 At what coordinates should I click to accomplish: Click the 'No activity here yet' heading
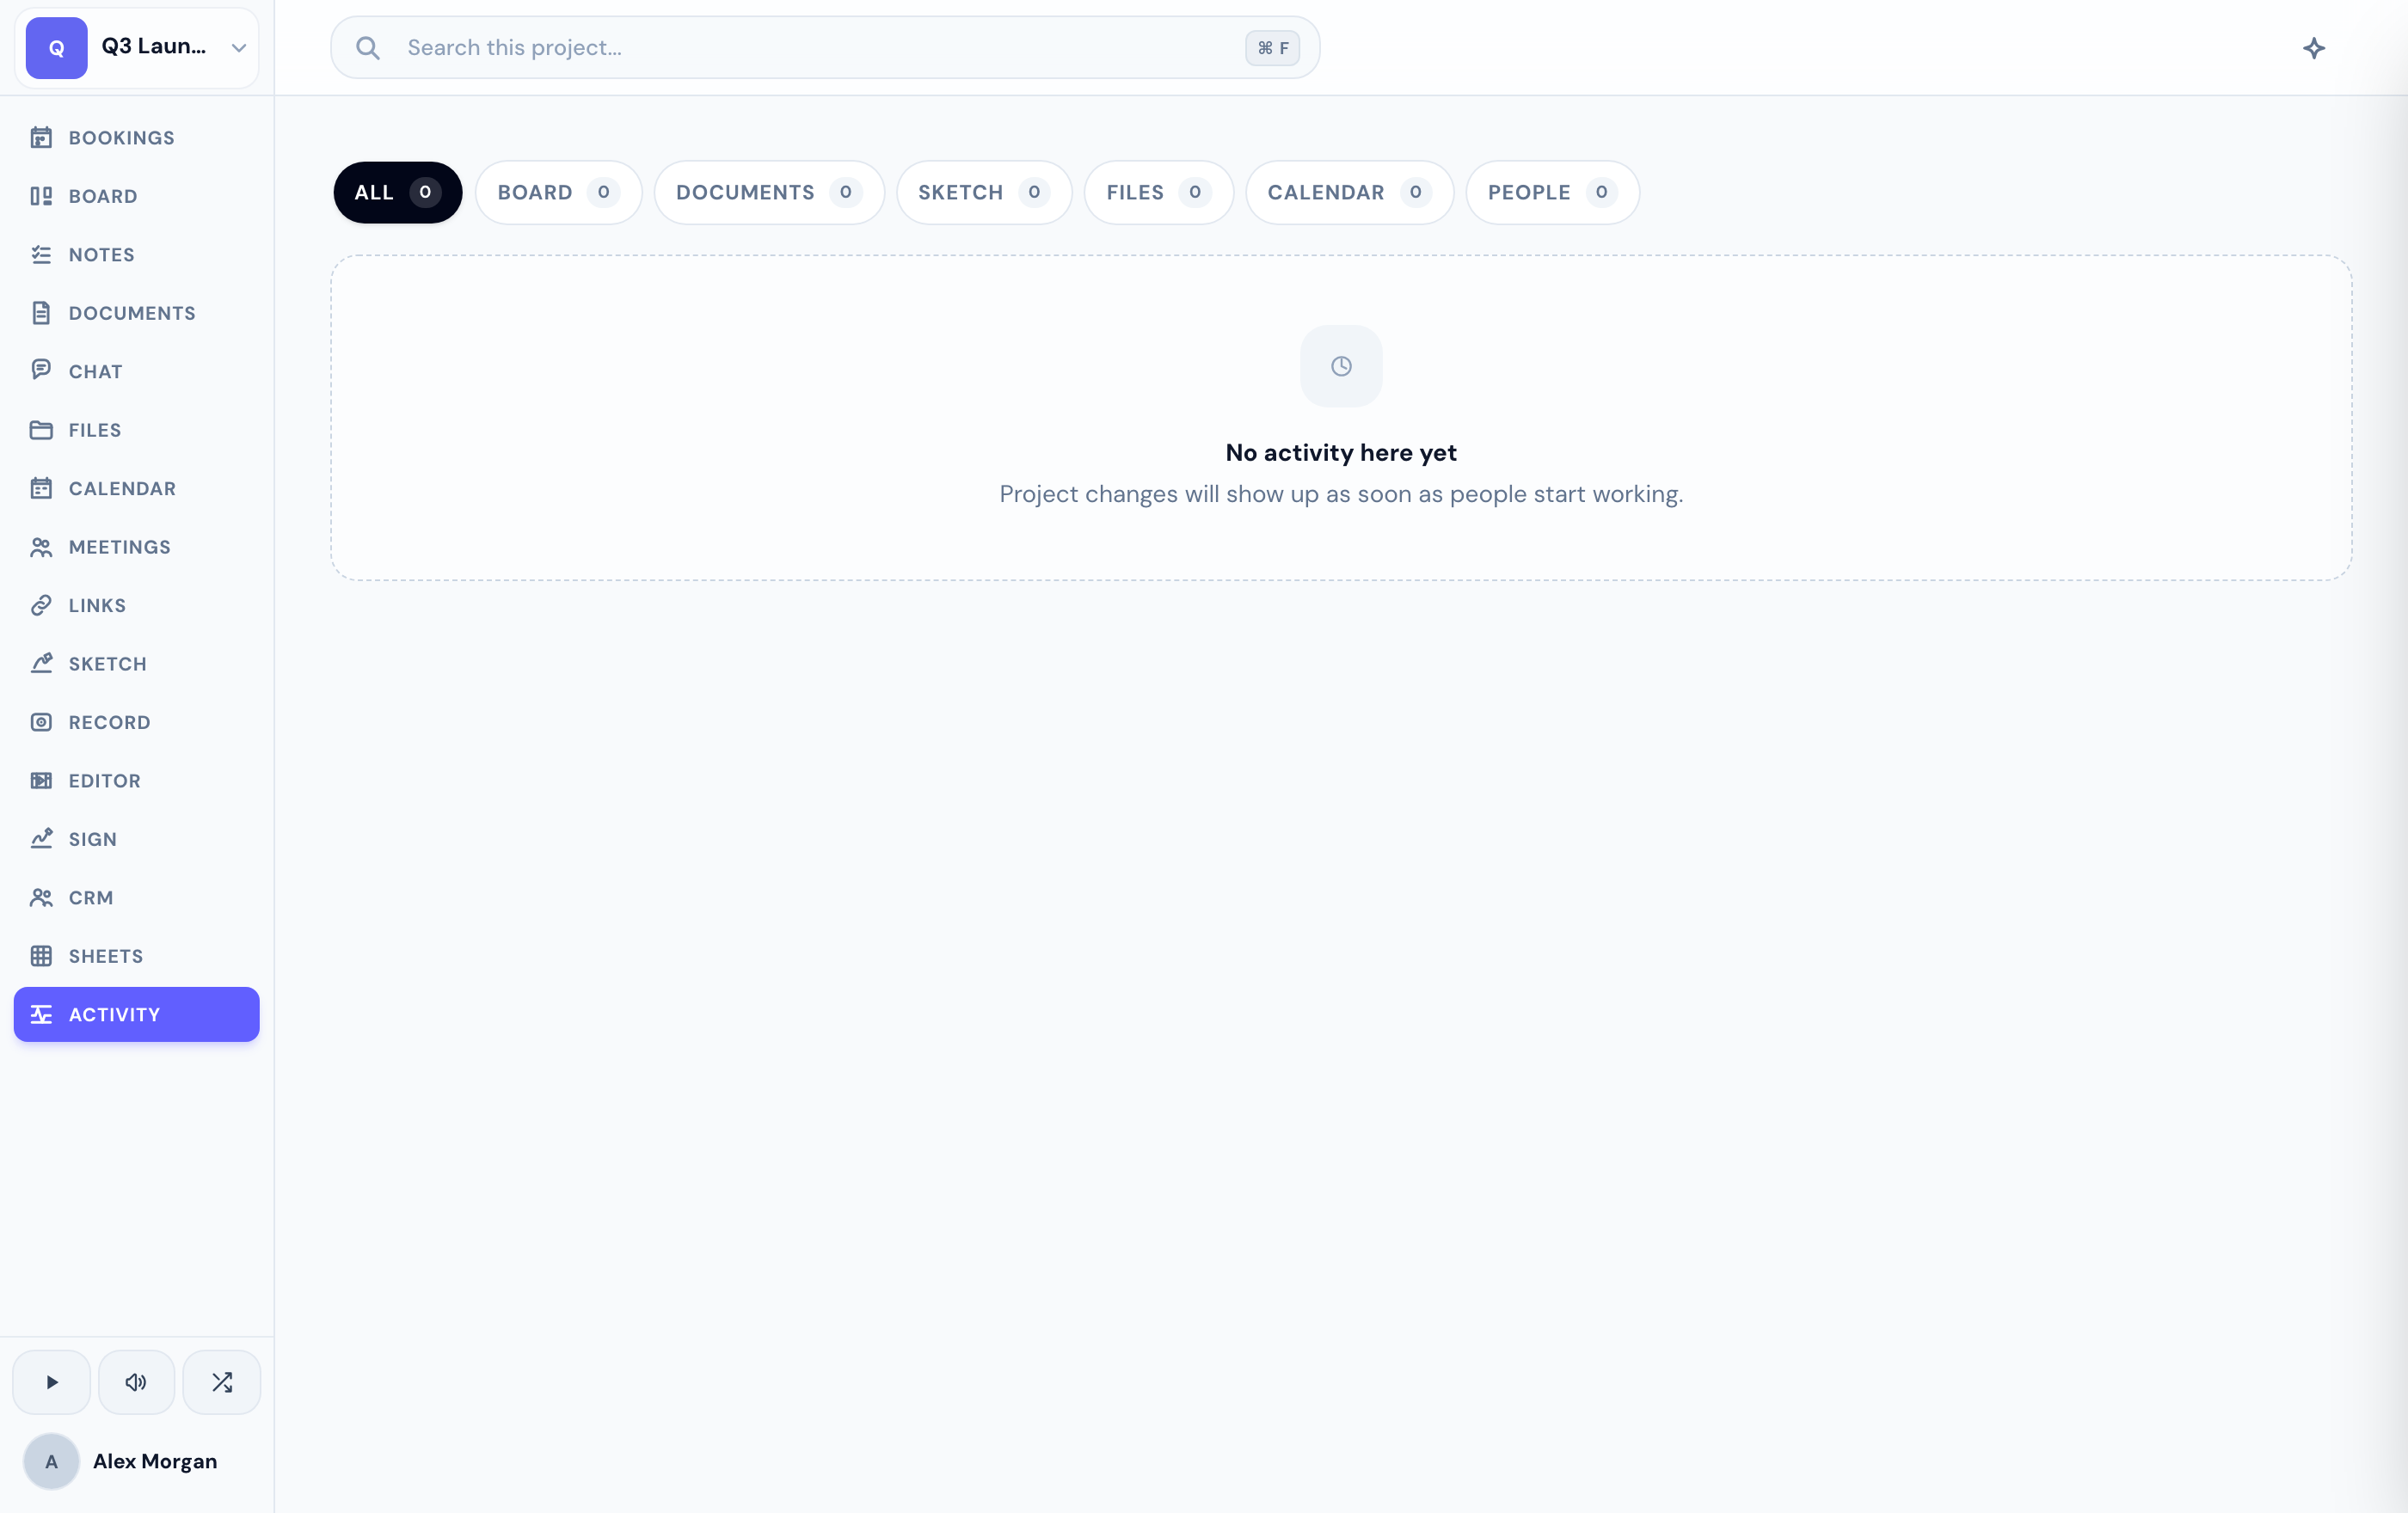[1341, 453]
